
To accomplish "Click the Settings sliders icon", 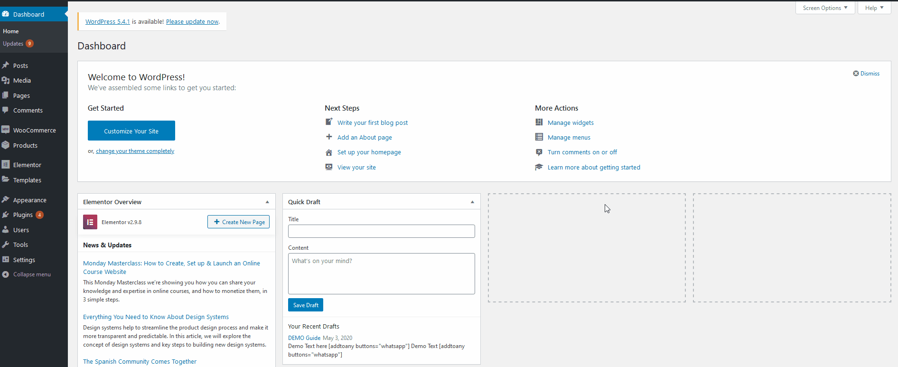I will click(6, 260).
